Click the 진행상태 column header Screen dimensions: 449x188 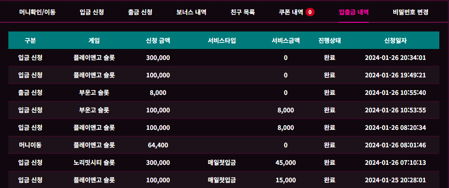coord(329,41)
